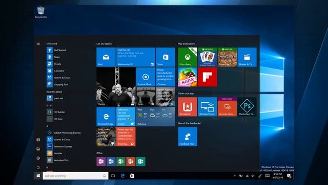
Task: Open the Microsoft Edge tile
Action: point(106,117)
